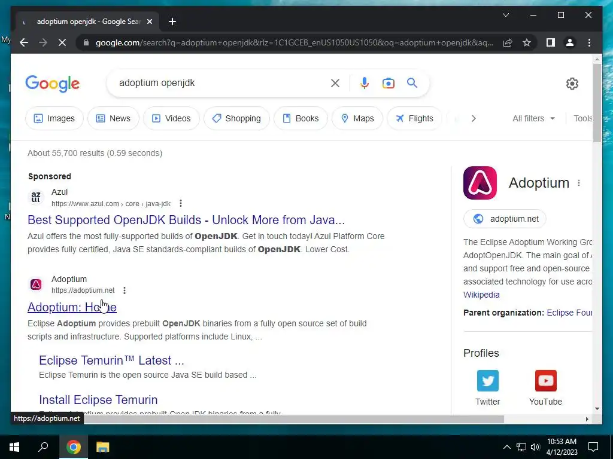613x459 pixels.
Task: Click inside the adoptium openjdk search field
Action: [x=223, y=82]
